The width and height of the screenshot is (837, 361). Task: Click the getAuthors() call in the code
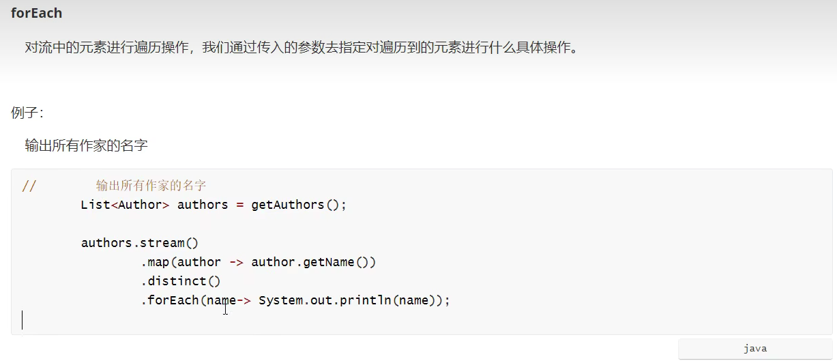(x=299, y=205)
